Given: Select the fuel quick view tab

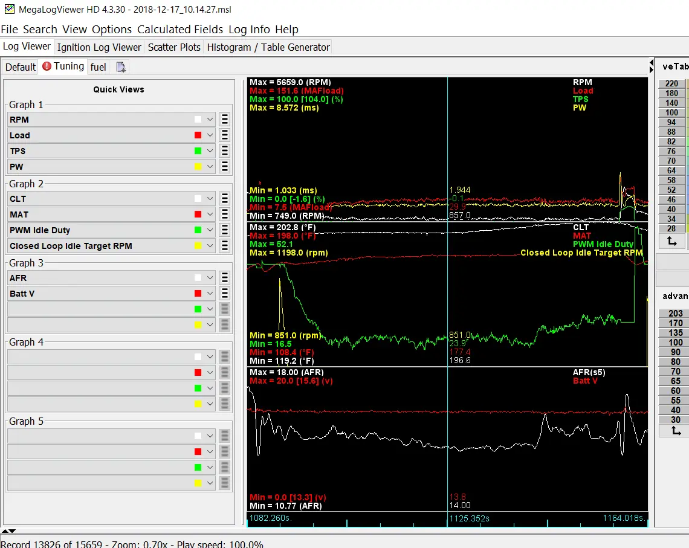Looking at the screenshot, I should pos(98,66).
